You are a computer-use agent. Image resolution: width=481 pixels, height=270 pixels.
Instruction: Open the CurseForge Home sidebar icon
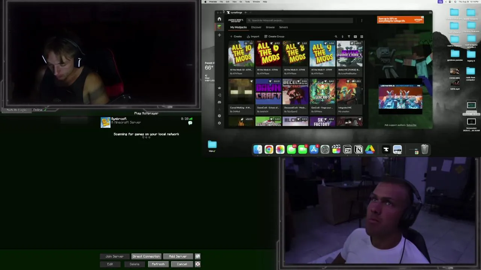coord(219,19)
